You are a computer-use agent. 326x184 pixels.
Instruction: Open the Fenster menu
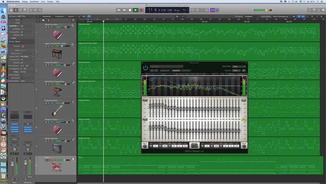click(50, 2)
